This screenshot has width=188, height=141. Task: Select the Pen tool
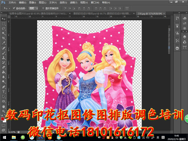click(3, 87)
